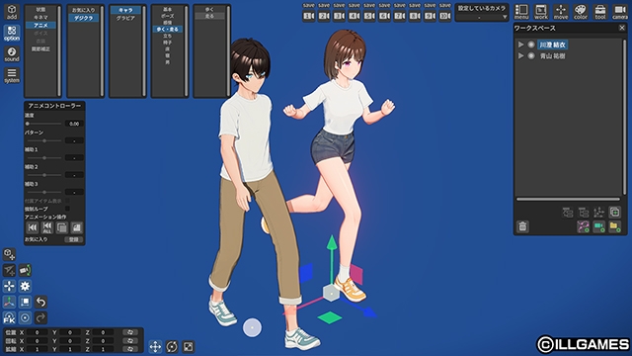
Task: Open the system menu icon
Action: coord(12,75)
